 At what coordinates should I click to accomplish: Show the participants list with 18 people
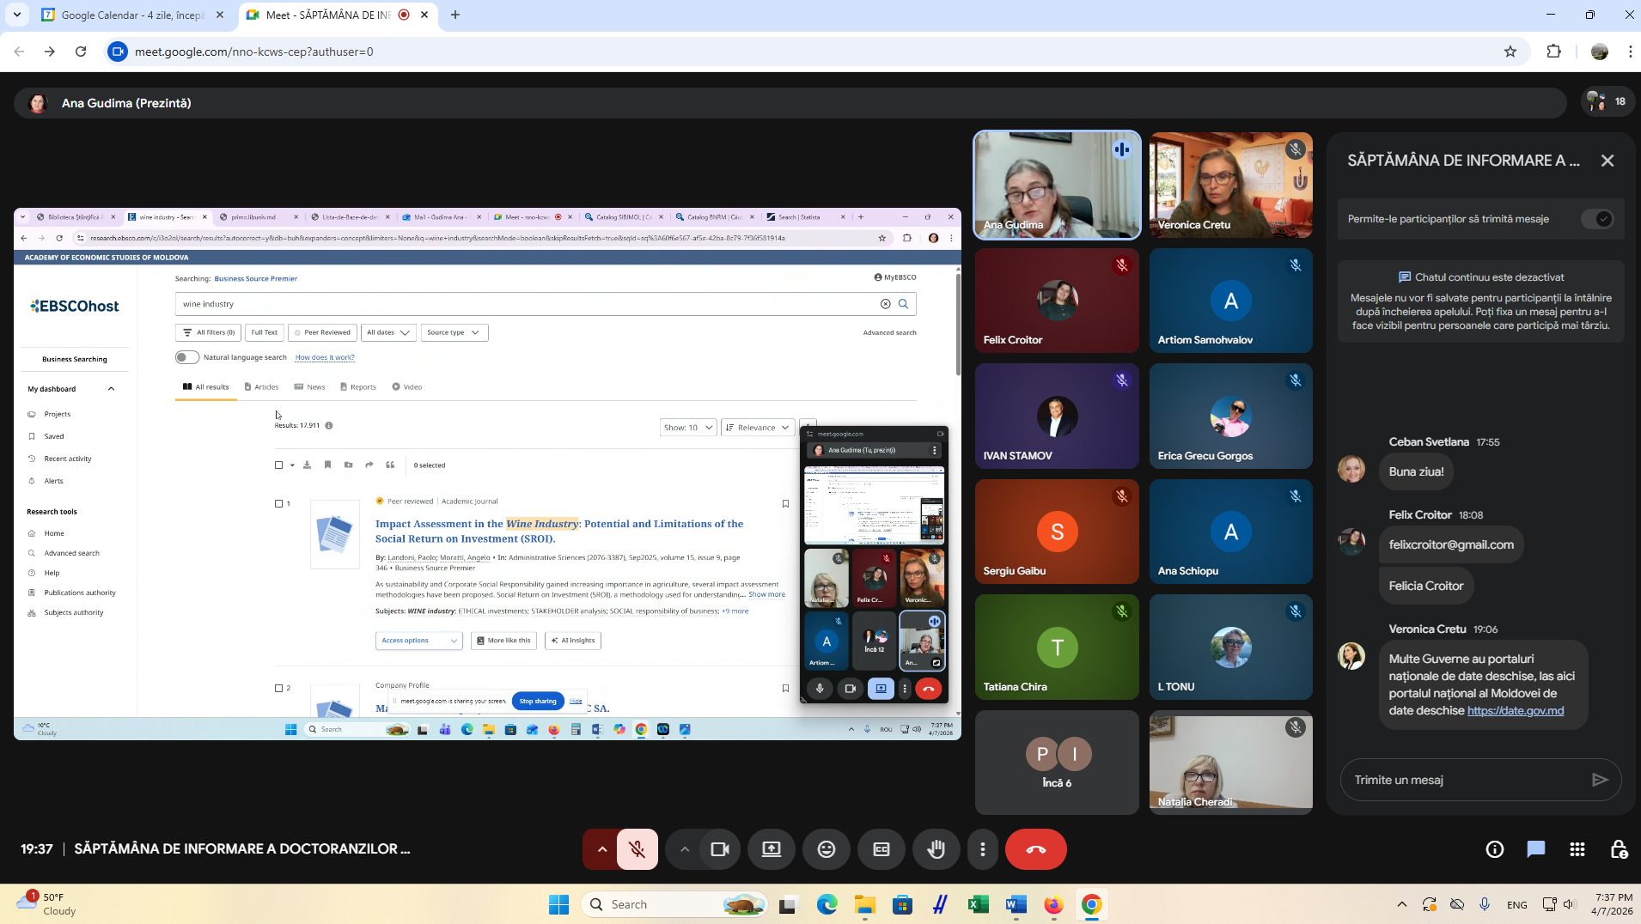pos(1607,102)
